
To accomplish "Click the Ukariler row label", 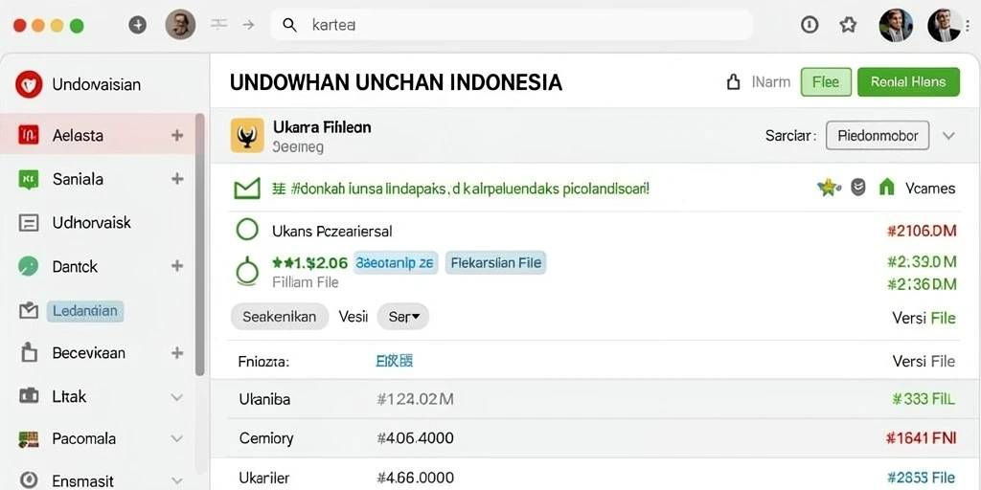I will coord(264,479).
